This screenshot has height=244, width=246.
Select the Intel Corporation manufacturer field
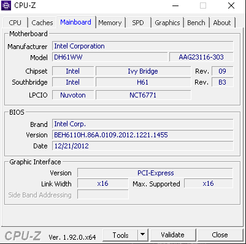142,46
